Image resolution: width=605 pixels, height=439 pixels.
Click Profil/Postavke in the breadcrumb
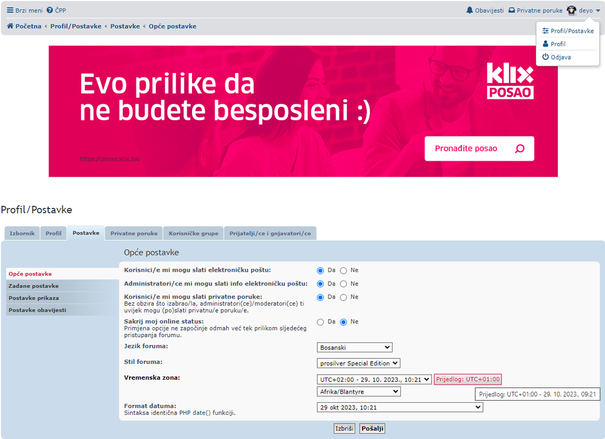(76, 26)
